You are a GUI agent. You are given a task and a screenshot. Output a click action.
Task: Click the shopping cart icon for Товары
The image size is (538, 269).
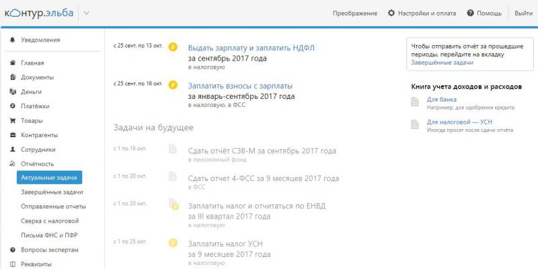tap(13, 121)
